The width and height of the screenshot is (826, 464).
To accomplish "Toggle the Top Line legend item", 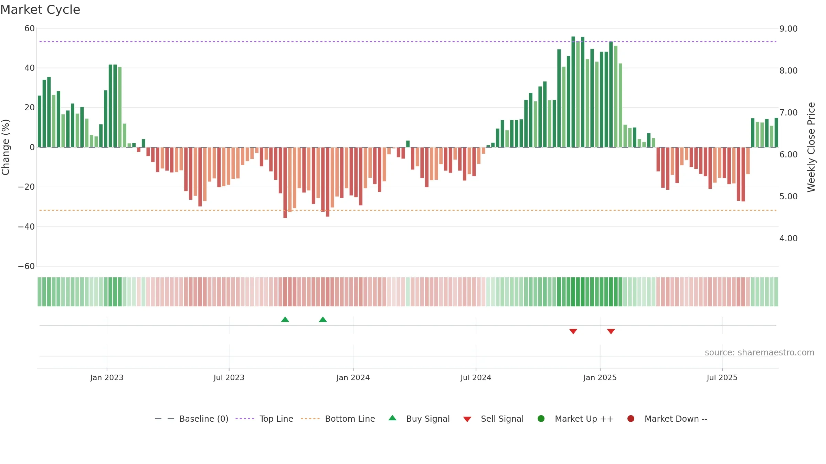I will [x=264, y=419].
